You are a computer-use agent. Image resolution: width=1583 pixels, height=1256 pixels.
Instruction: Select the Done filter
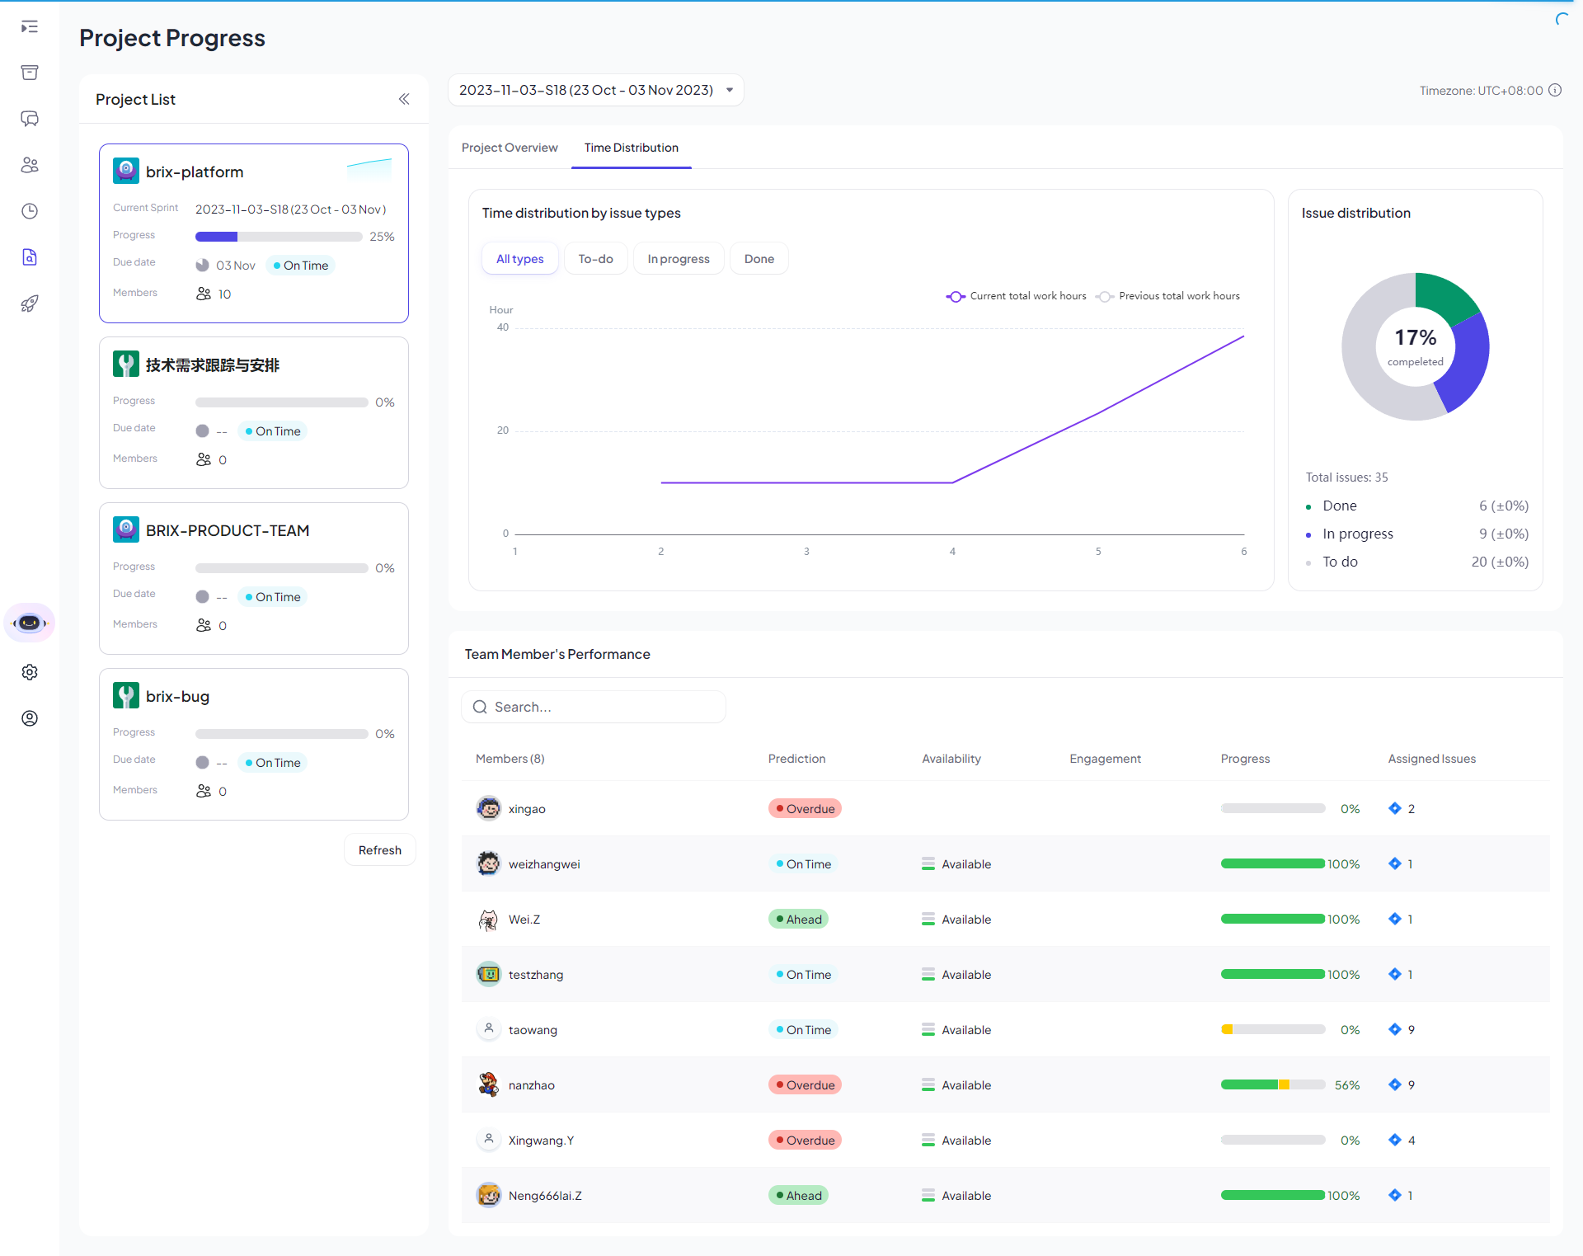click(x=759, y=259)
